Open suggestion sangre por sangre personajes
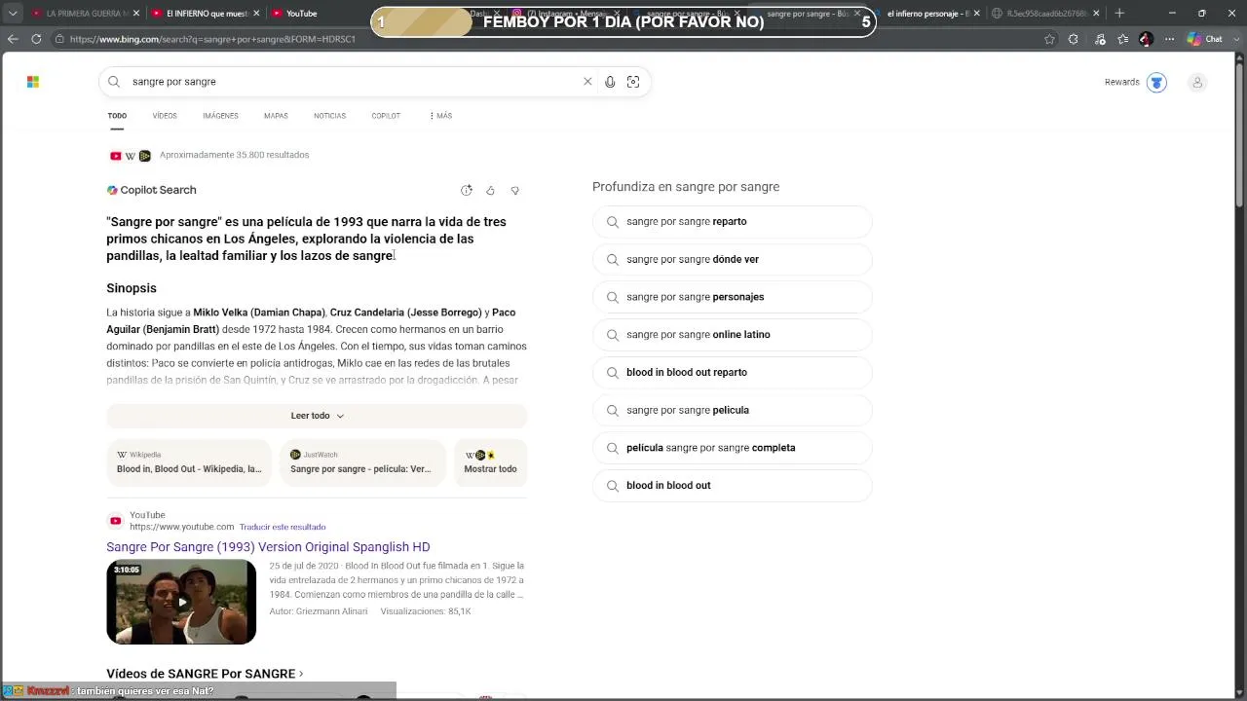Screen dimensions: 1247x701 click(732, 297)
